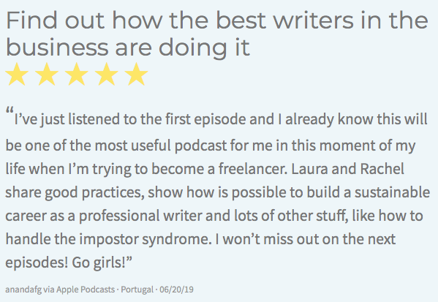Click the heading line 'business are doing it'
This screenshot has width=438, height=302.
[128, 48]
